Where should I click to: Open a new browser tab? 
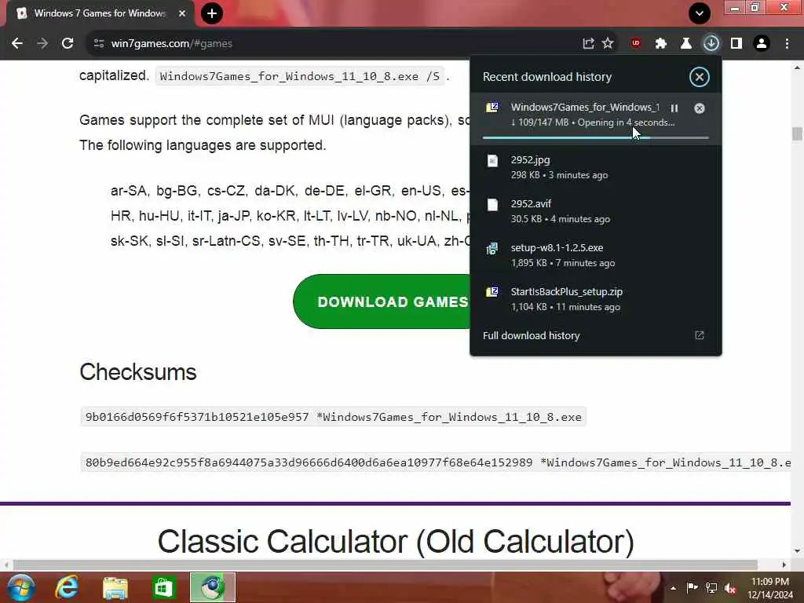click(x=212, y=13)
